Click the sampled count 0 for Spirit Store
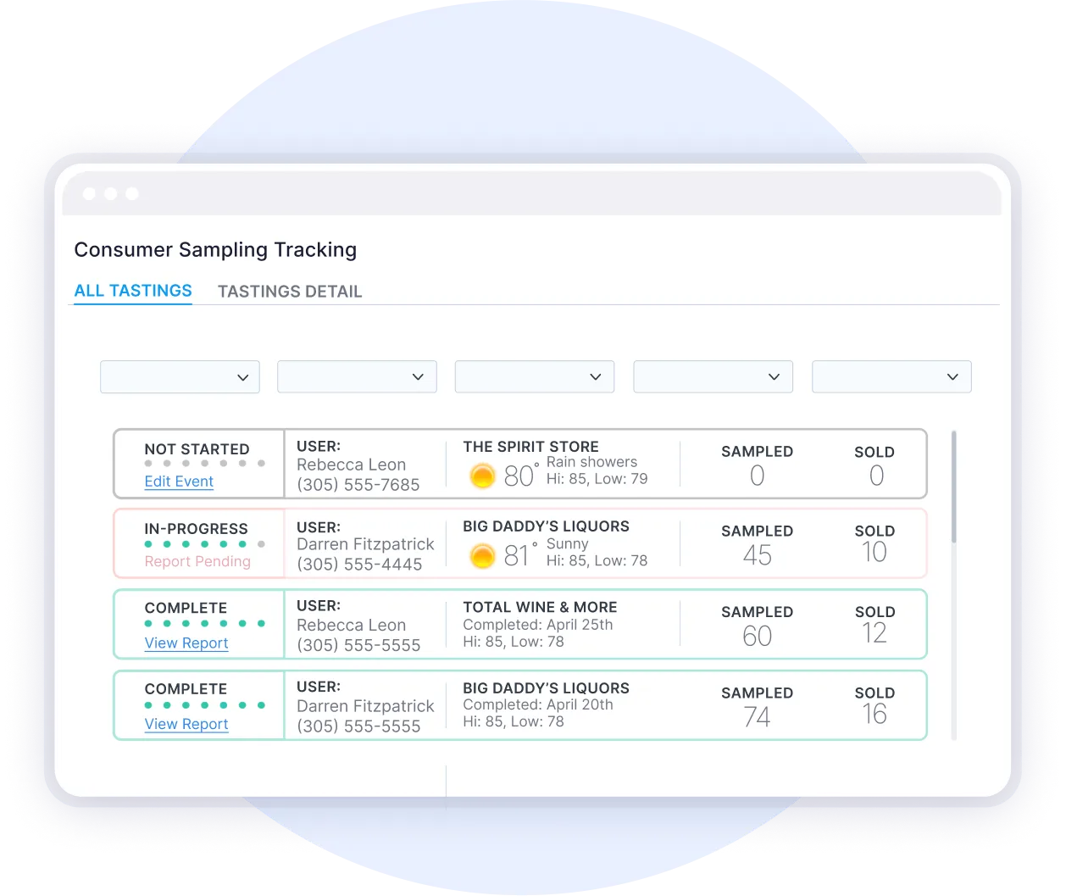Screen dimensions: 1066x896 (x=758, y=476)
